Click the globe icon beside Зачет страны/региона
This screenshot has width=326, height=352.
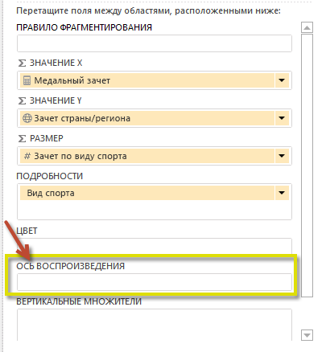(27, 118)
